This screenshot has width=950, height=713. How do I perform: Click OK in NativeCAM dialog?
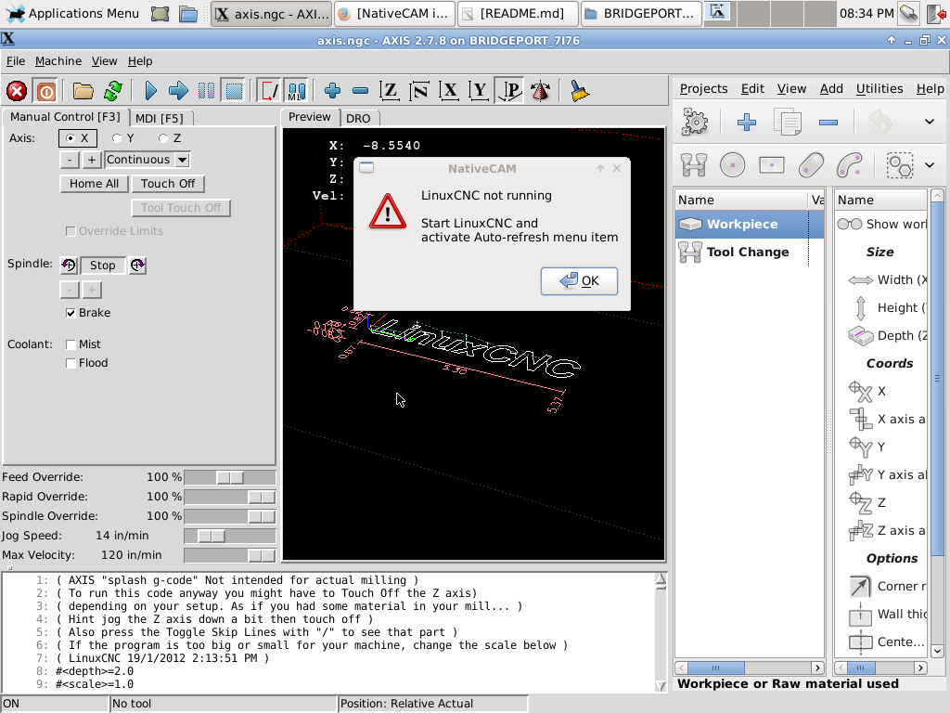(x=579, y=281)
